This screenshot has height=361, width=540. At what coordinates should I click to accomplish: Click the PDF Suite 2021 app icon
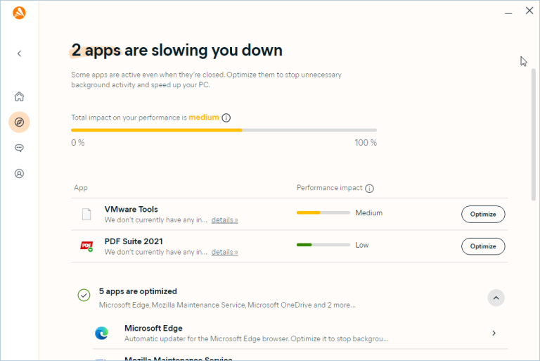pos(86,246)
